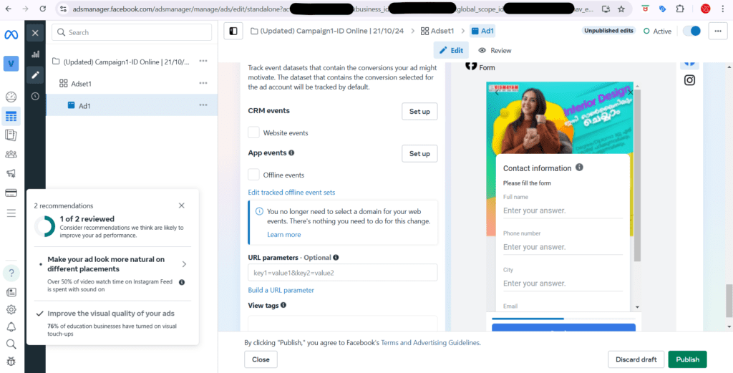733x373 pixels.
Task: Switch to the Review tab
Action: [x=495, y=50]
